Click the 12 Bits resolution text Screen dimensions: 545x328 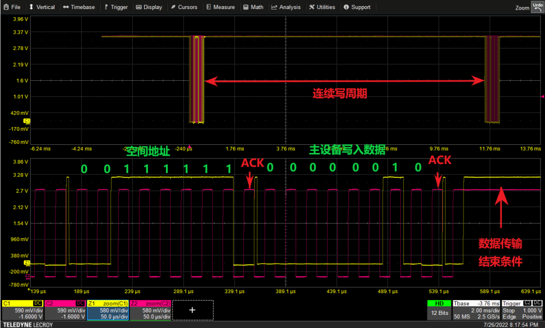pyautogui.click(x=440, y=313)
